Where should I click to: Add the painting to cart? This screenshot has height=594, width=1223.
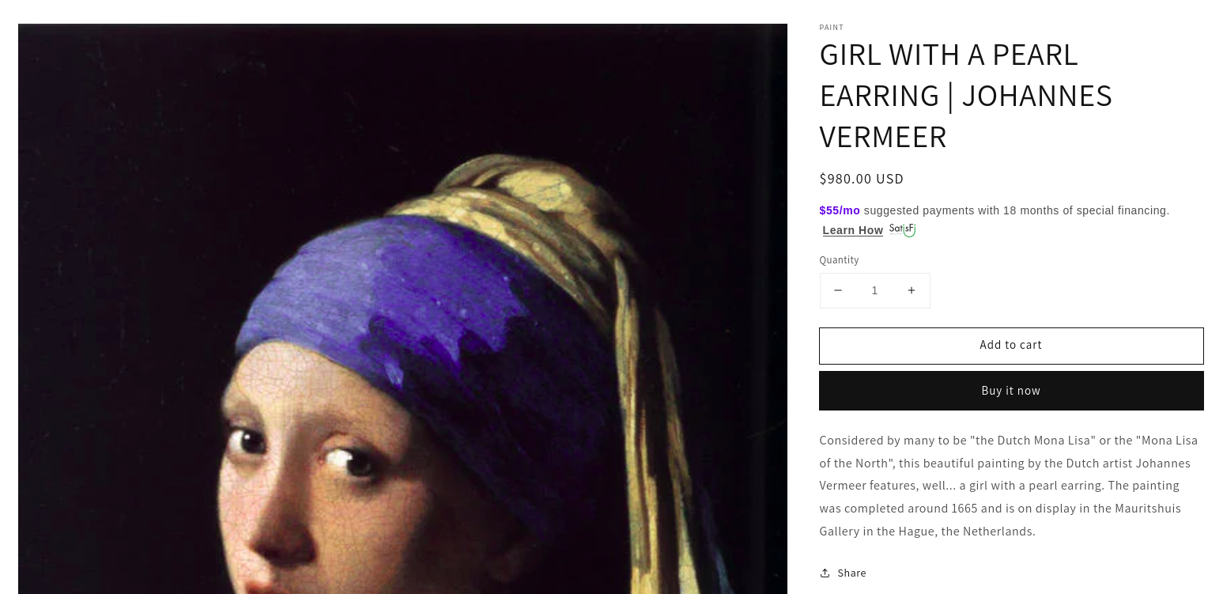[1011, 346]
